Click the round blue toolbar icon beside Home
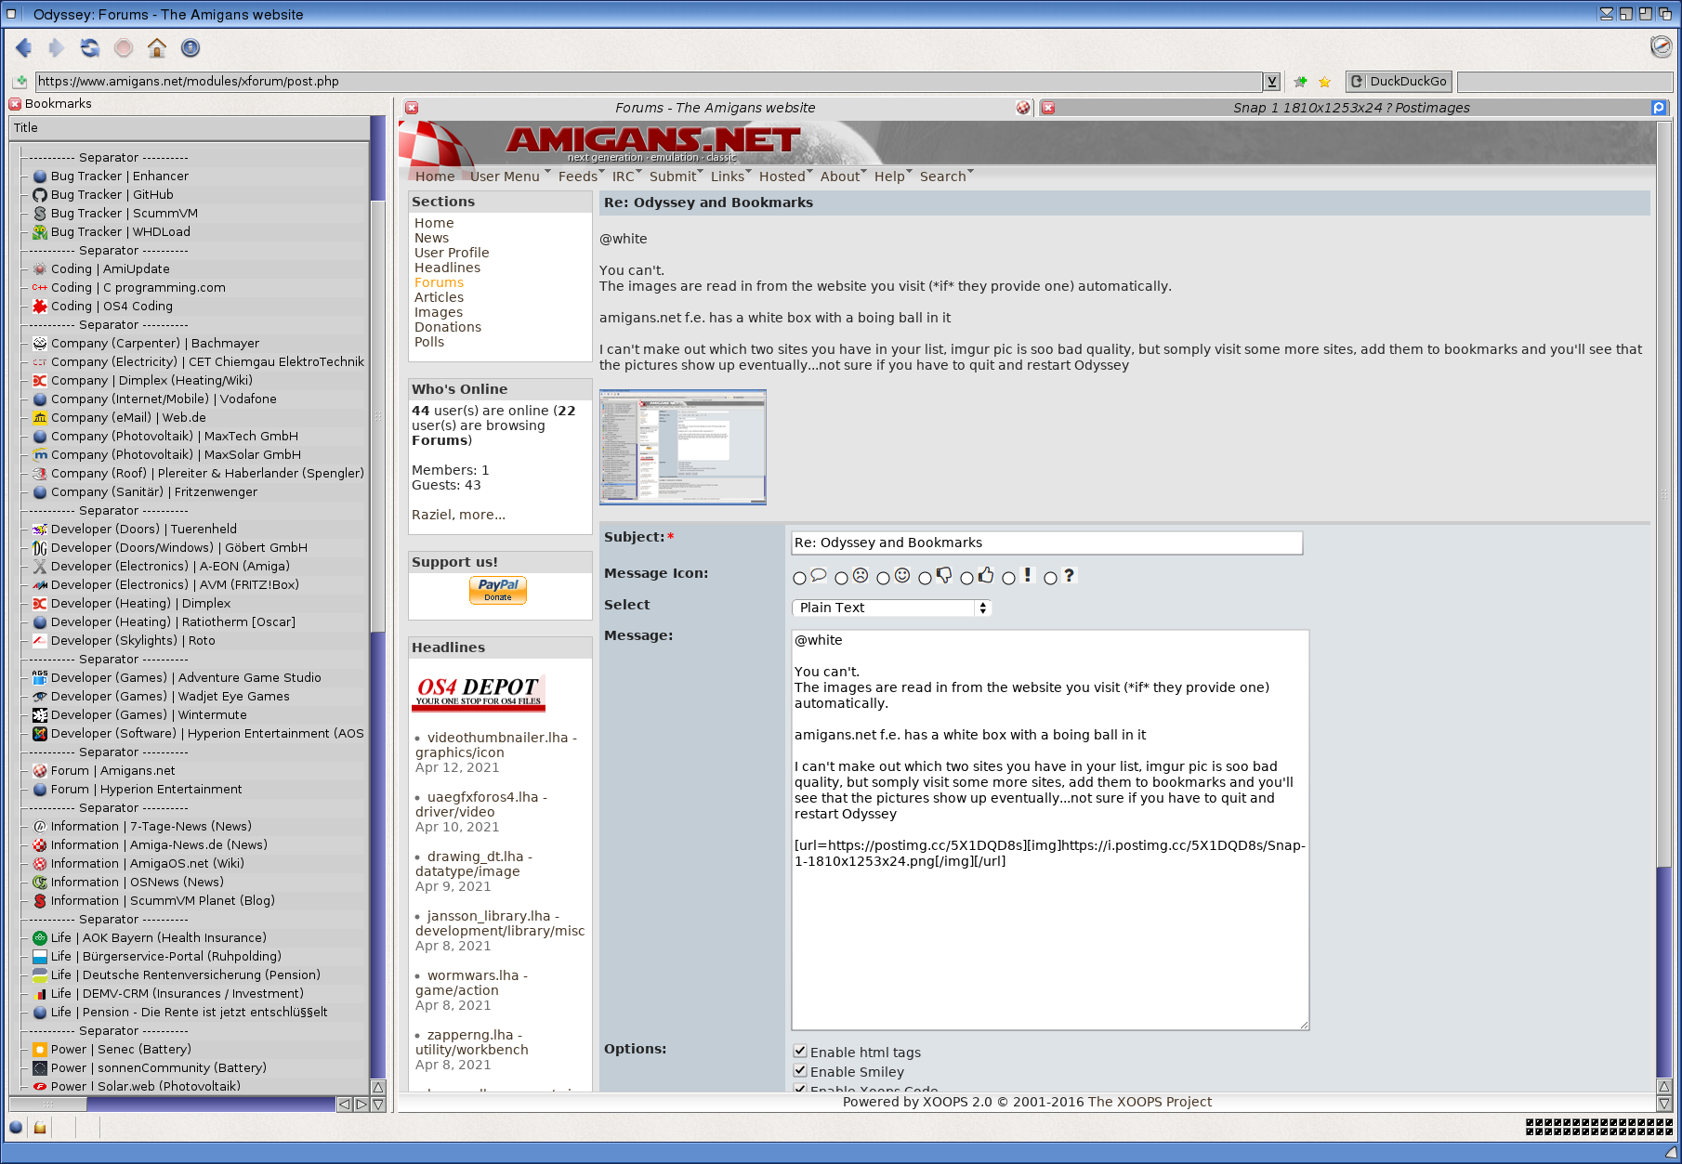 (191, 47)
